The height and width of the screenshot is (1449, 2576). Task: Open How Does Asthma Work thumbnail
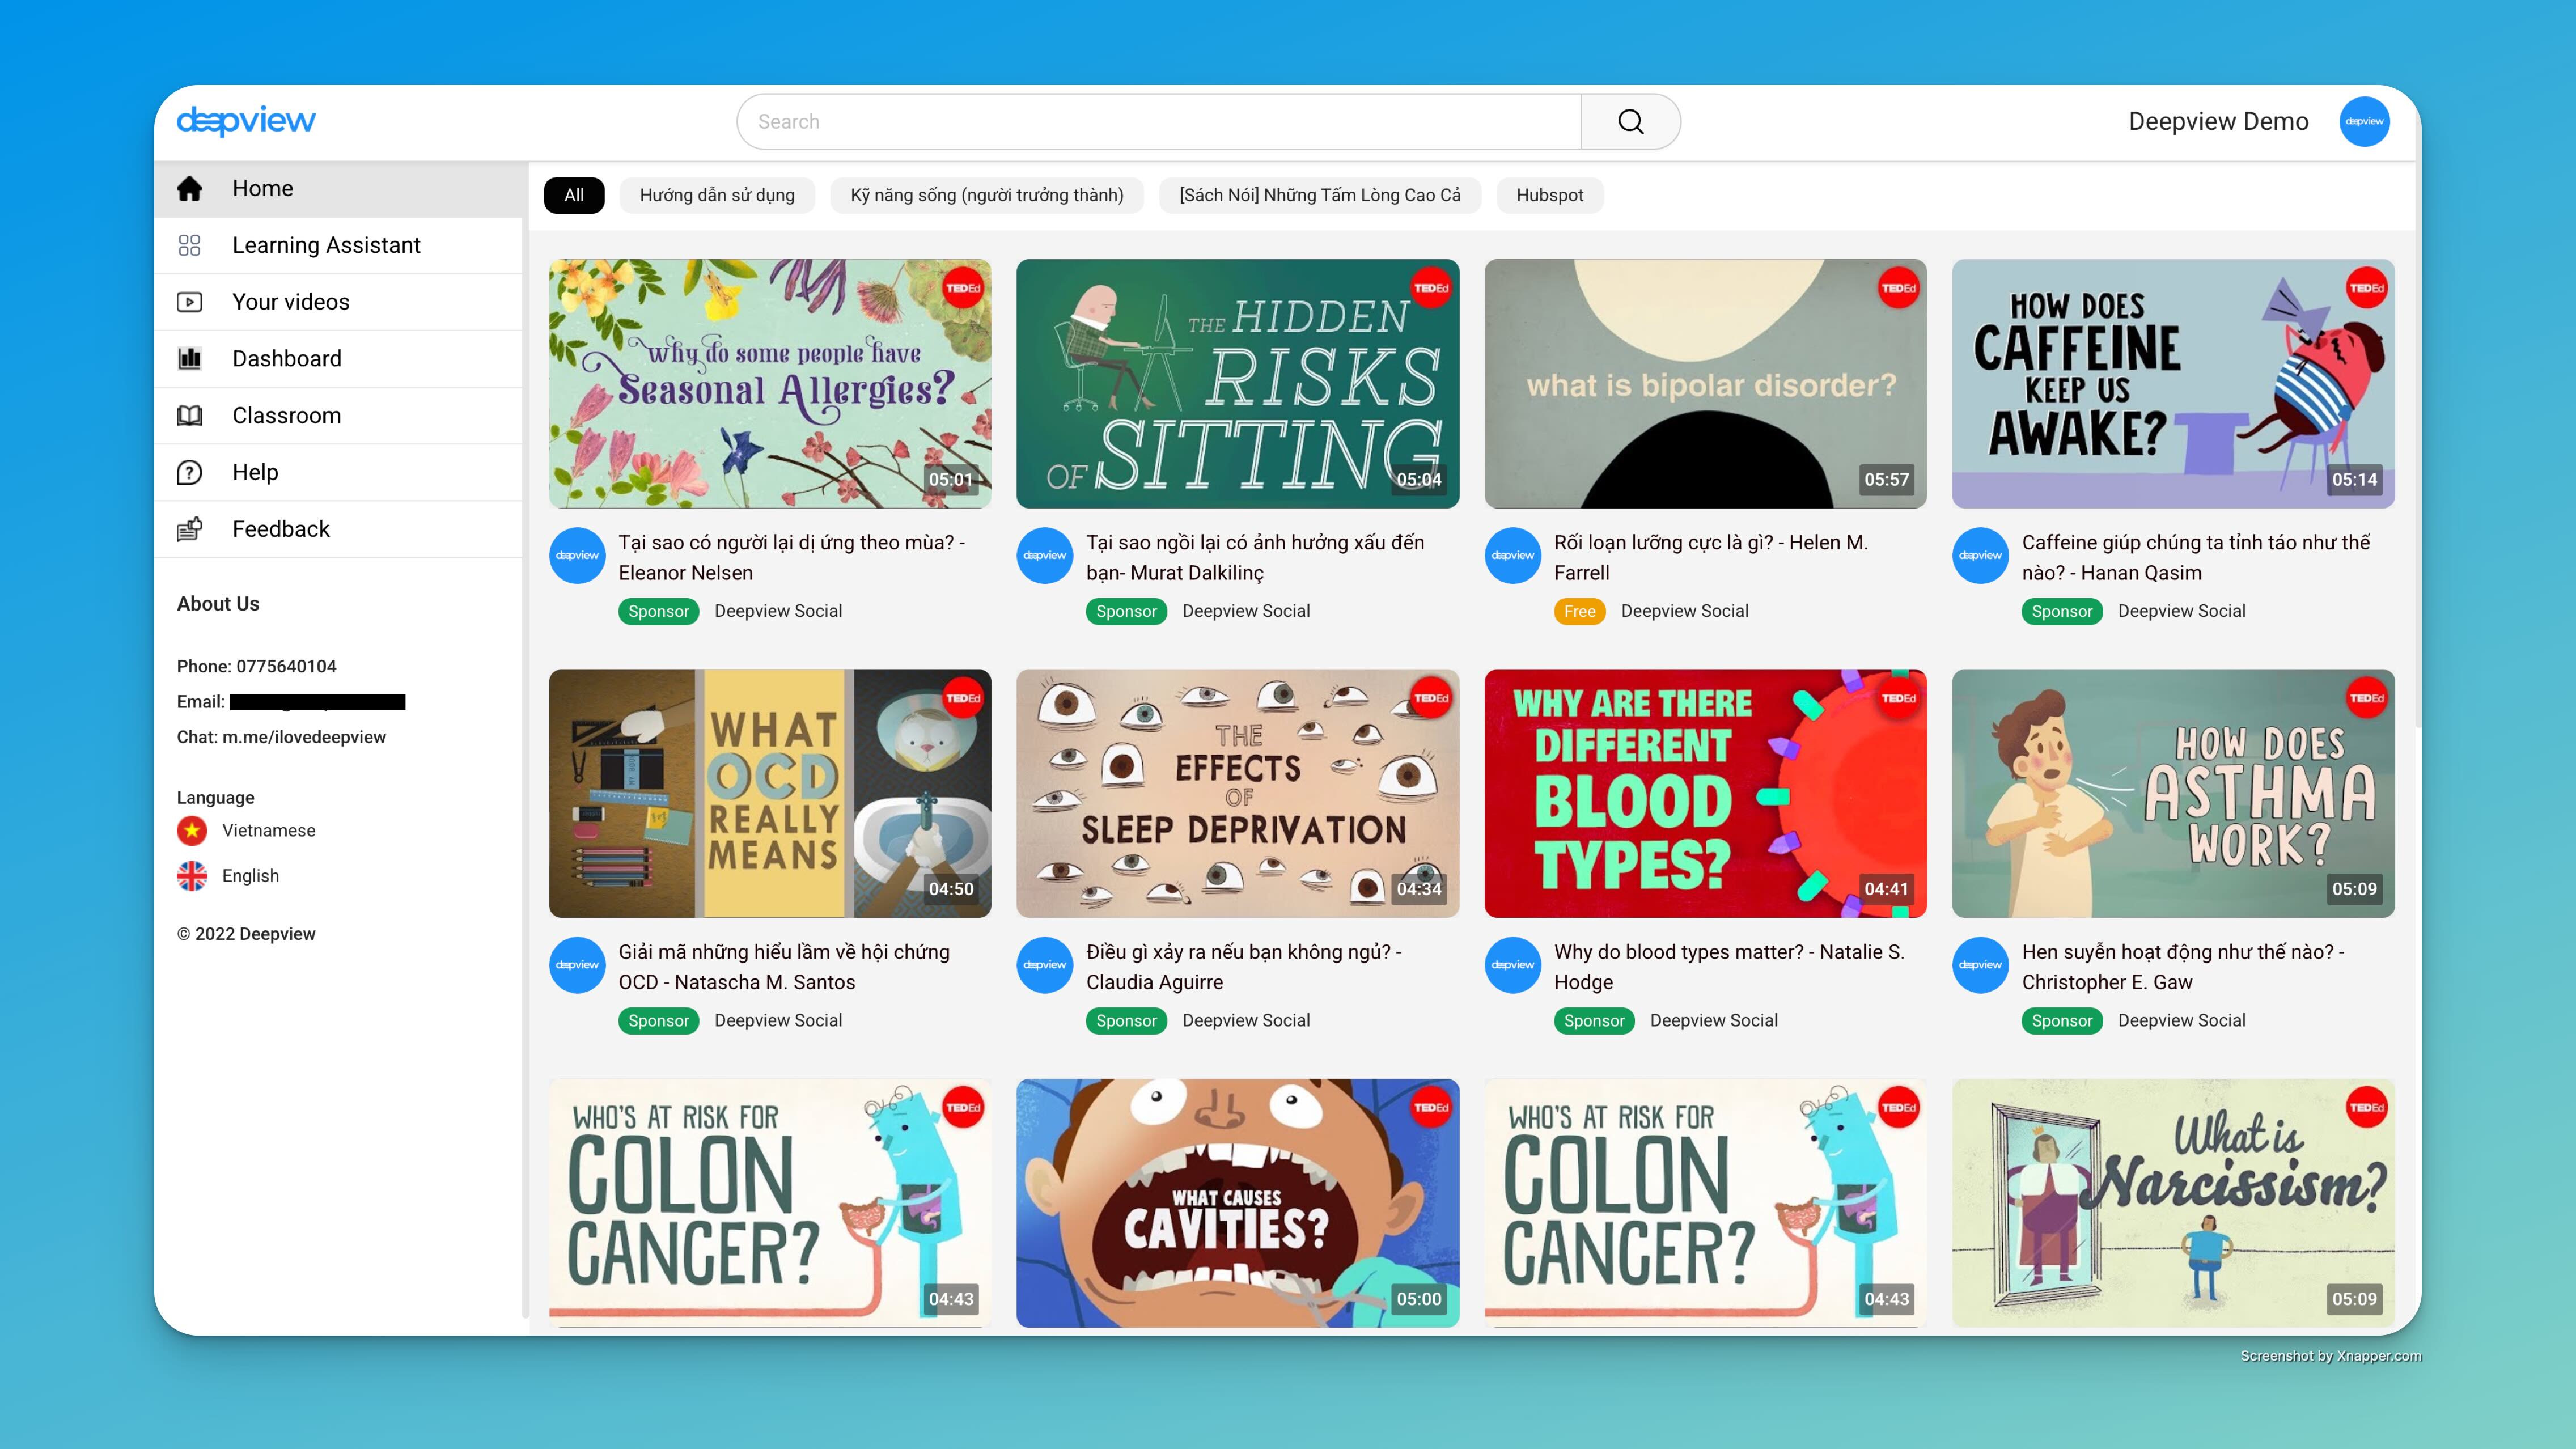click(x=2174, y=793)
